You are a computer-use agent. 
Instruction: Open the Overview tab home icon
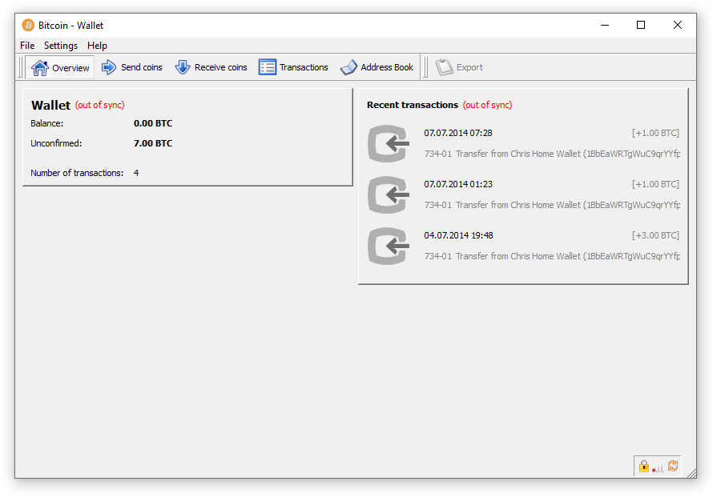[x=40, y=68]
